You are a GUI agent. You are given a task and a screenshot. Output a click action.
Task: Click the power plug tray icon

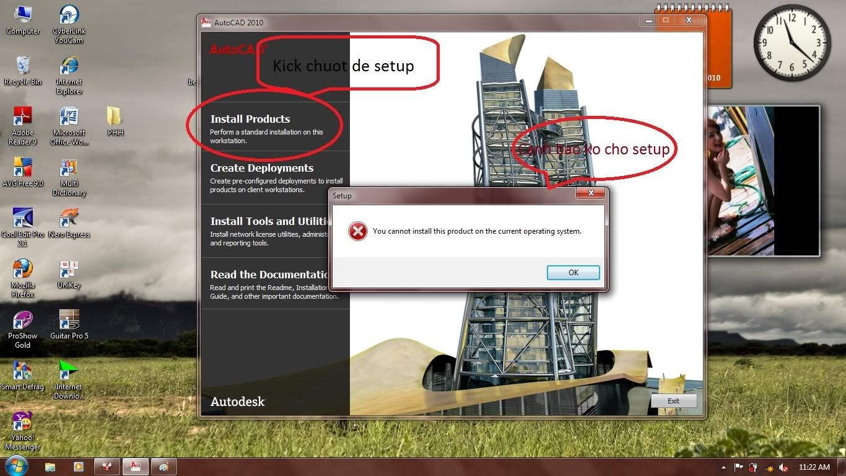point(754,467)
